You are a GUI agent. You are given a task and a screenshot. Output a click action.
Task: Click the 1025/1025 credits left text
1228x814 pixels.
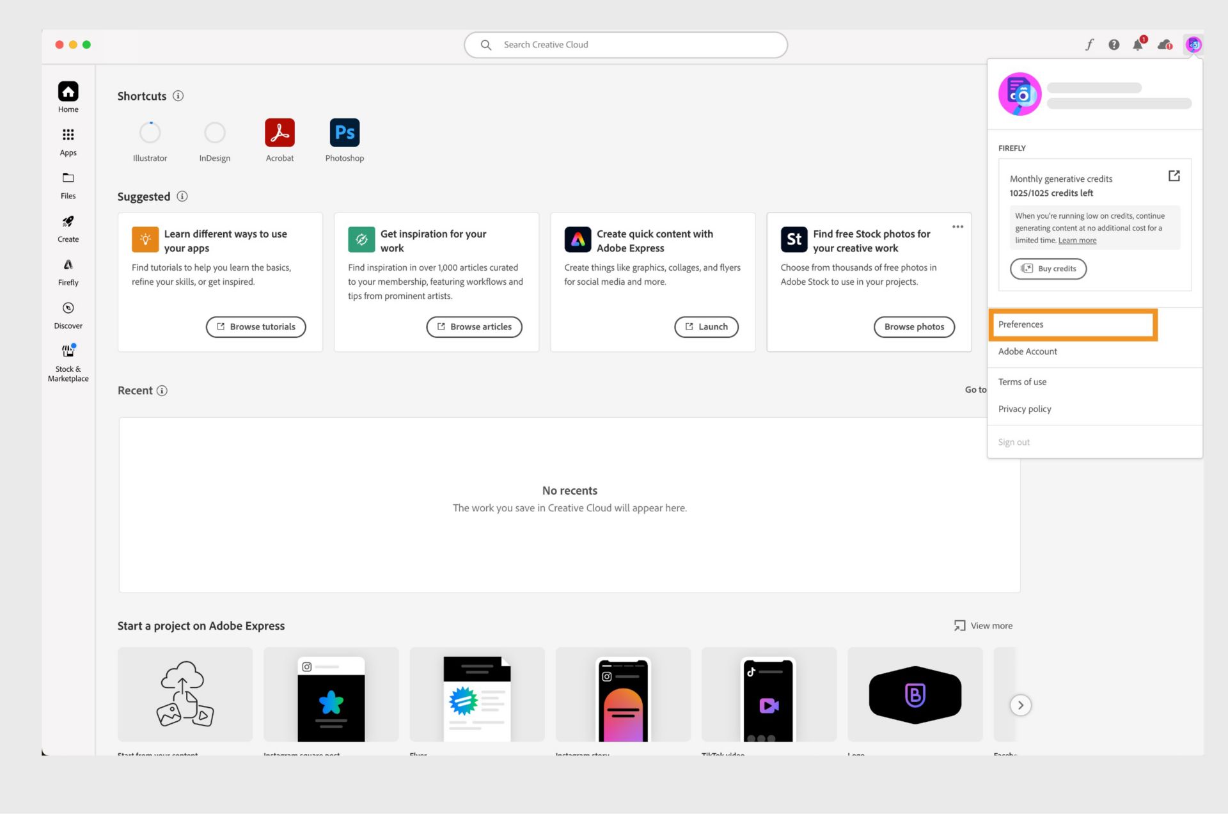tap(1051, 193)
